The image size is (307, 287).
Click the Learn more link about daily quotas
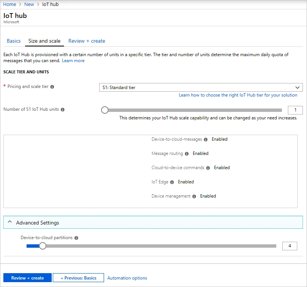coord(73,60)
